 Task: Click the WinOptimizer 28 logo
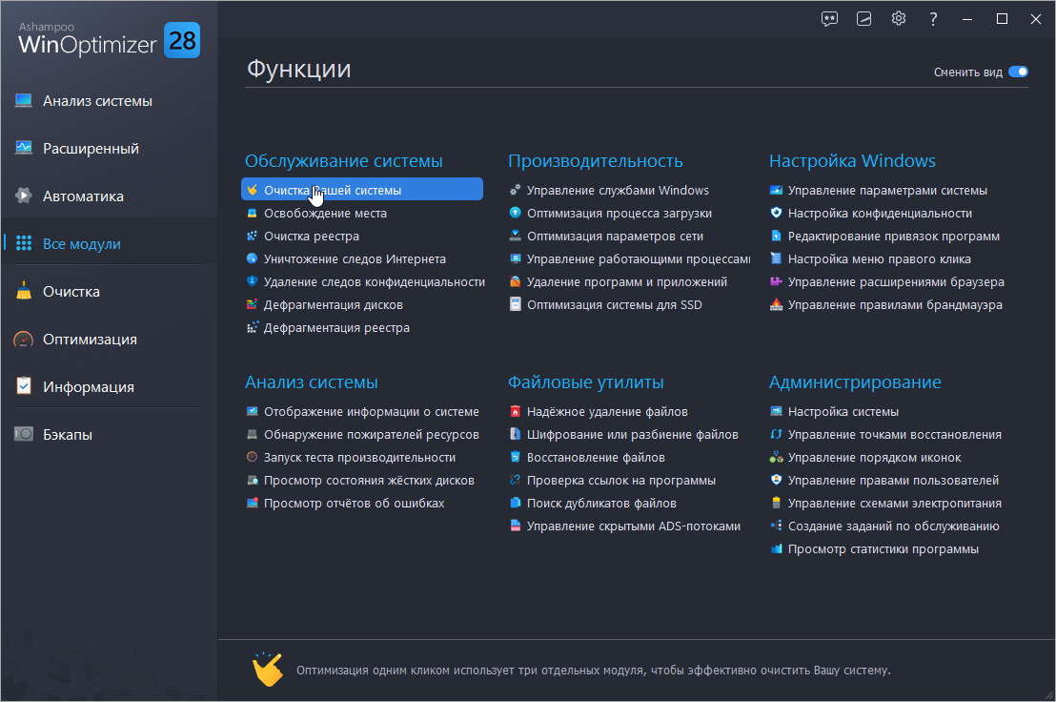coord(109,39)
